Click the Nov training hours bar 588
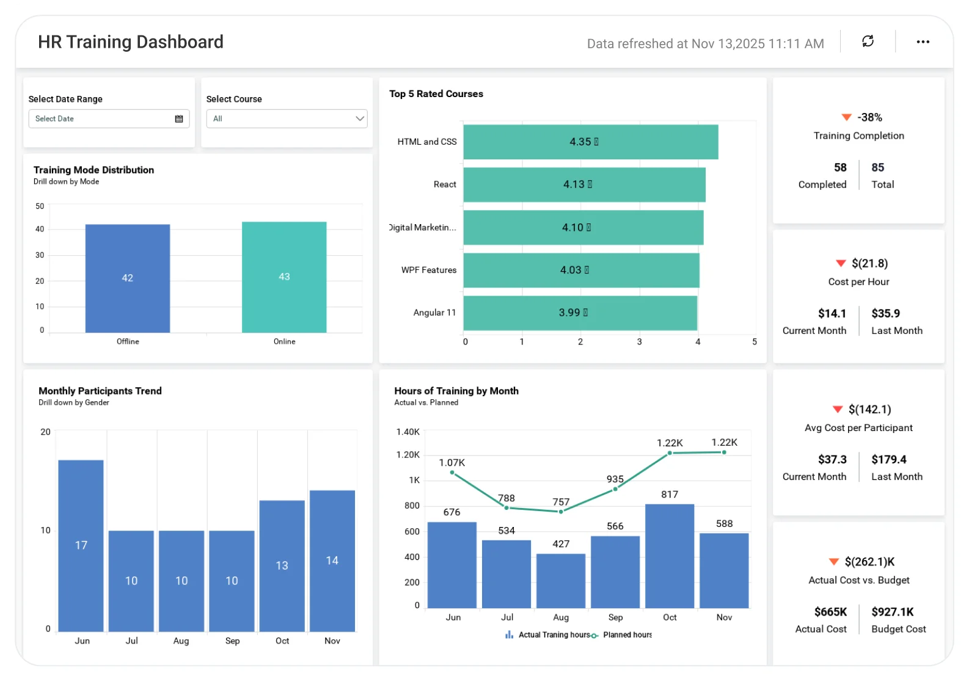 pos(724,571)
